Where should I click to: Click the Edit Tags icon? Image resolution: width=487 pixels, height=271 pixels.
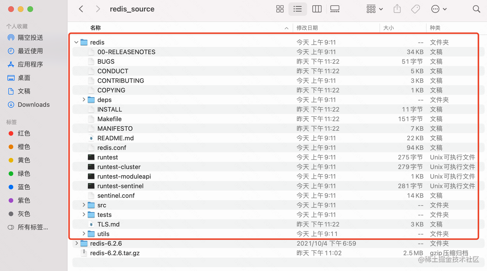click(x=415, y=9)
